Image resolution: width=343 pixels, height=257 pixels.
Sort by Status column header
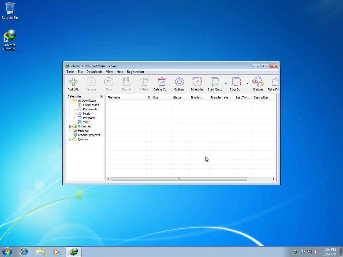[180, 97]
